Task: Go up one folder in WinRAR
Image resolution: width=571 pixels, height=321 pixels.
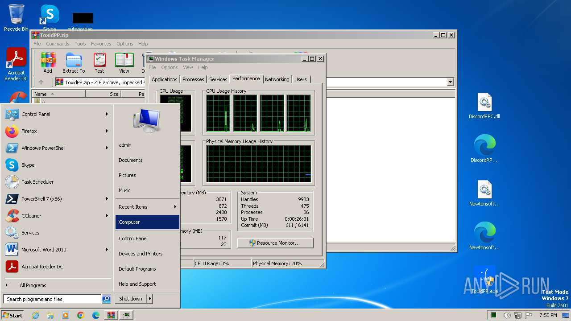Action: click(41, 82)
